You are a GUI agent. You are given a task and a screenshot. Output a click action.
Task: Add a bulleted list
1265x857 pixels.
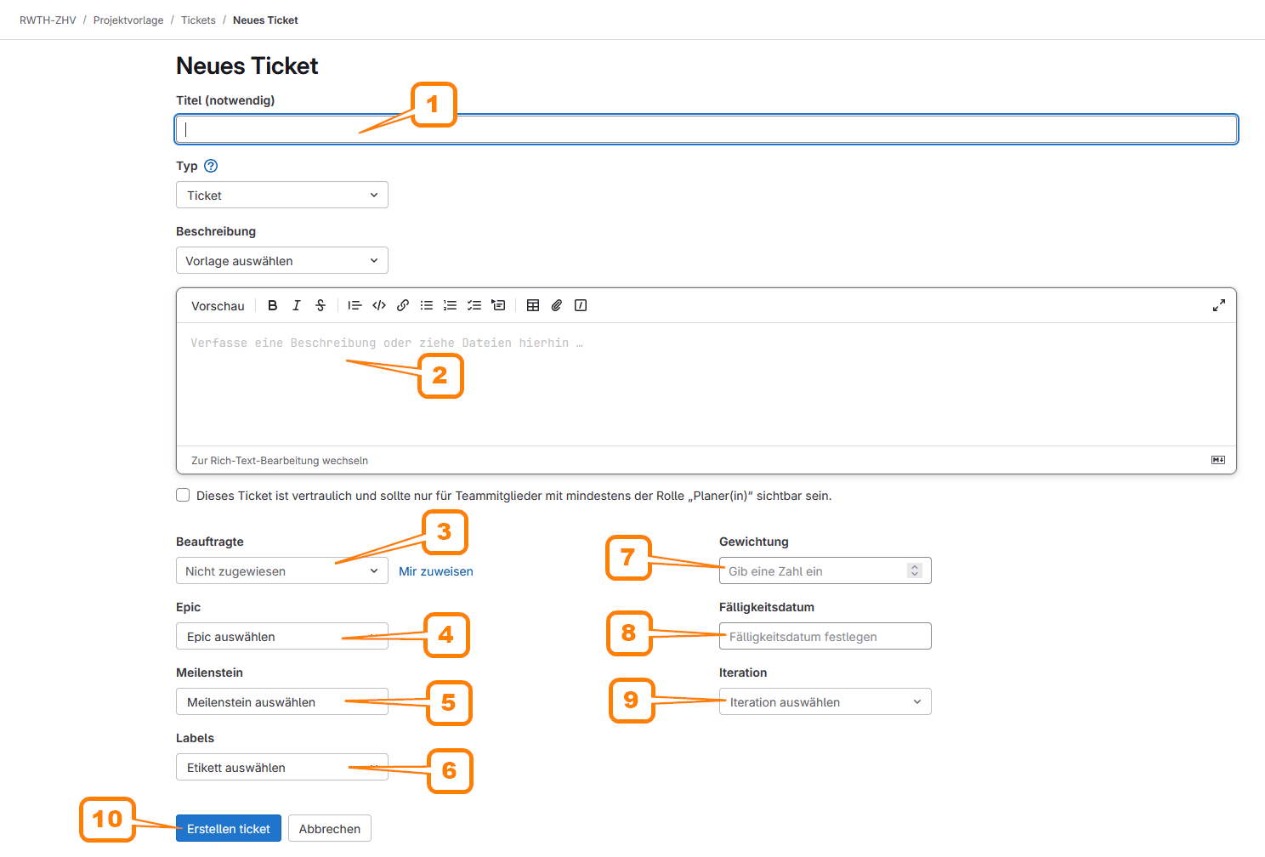pos(427,305)
